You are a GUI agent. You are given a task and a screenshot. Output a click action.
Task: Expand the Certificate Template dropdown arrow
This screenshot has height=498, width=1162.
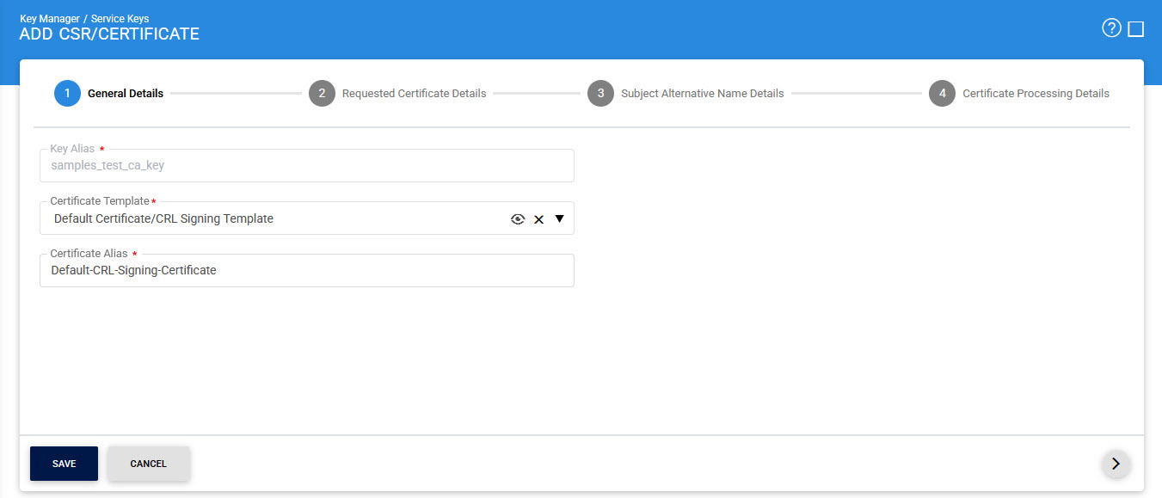coord(560,218)
